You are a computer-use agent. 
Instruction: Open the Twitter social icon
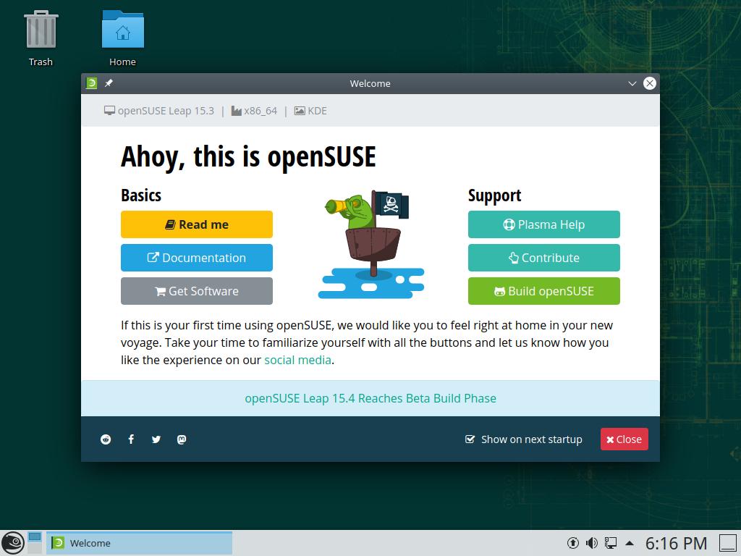point(156,439)
